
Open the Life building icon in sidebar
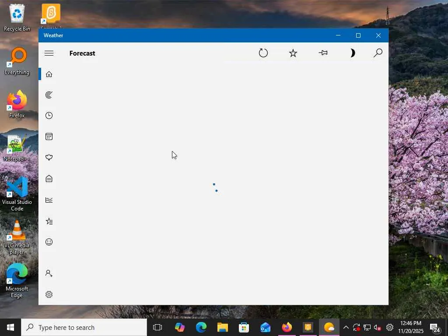49,178
